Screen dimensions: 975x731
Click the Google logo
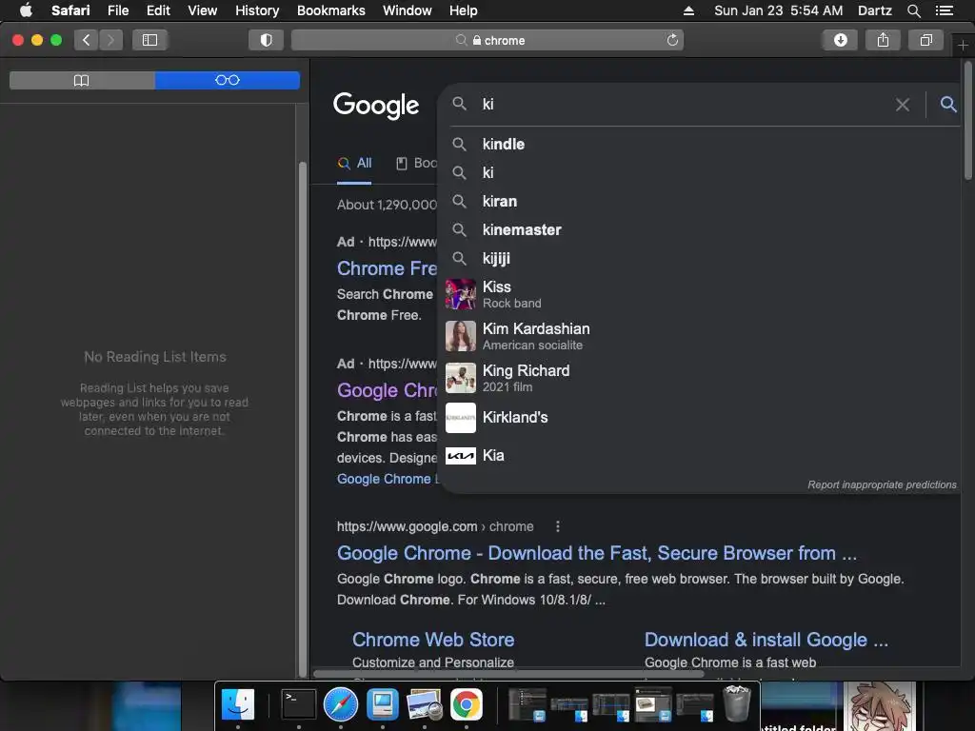(376, 105)
